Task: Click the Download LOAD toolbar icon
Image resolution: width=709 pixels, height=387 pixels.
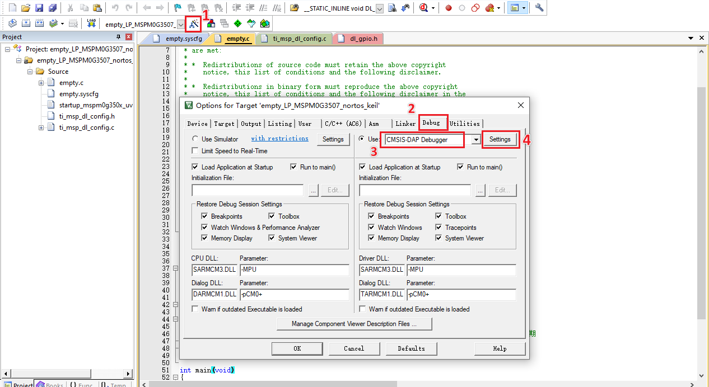Action: (x=91, y=23)
